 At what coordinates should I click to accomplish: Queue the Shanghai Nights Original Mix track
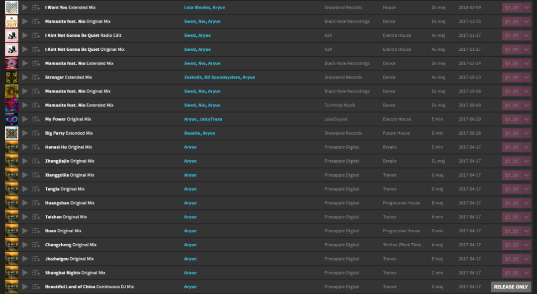(x=36, y=272)
